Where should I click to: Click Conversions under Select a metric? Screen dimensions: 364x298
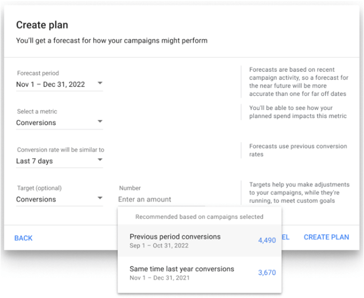[x=36, y=123]
